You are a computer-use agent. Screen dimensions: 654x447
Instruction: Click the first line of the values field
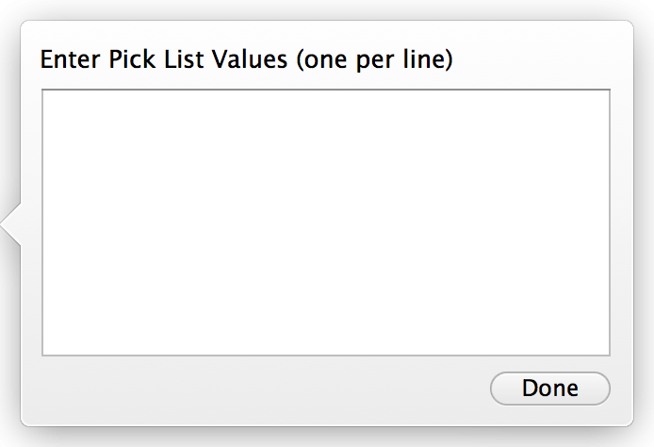click(188, 102)
